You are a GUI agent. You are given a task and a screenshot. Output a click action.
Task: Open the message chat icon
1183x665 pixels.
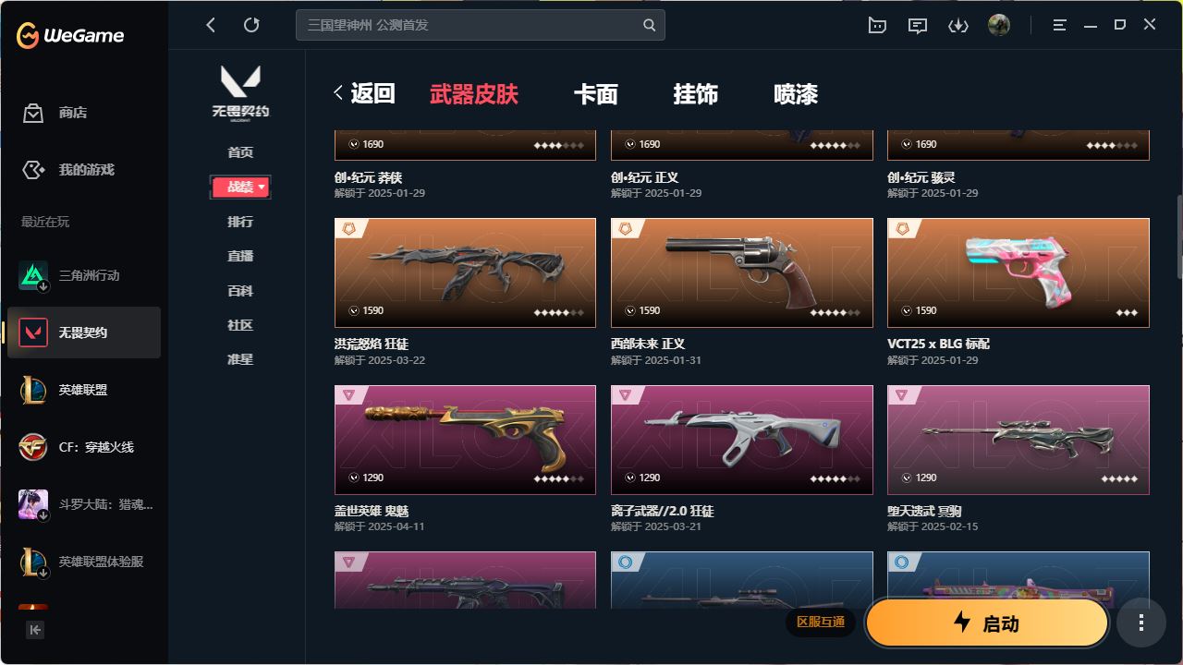(x=918, y=26)
